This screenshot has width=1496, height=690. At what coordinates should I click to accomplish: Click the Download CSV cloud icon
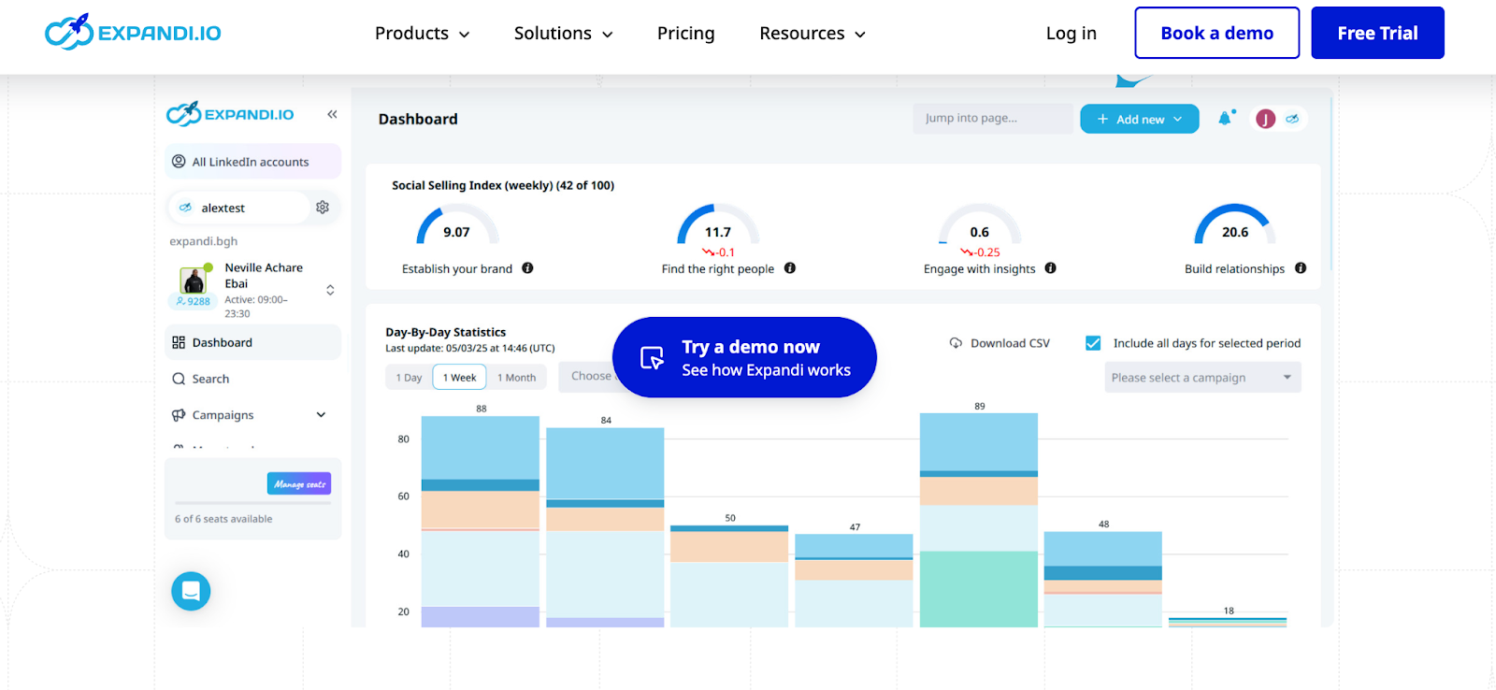[x=956, y=343]
